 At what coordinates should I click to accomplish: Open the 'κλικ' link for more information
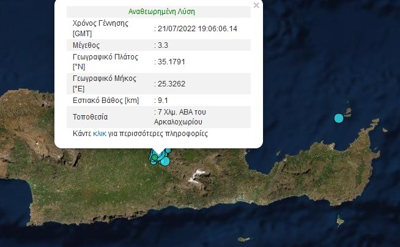click(x=100, y=134)
